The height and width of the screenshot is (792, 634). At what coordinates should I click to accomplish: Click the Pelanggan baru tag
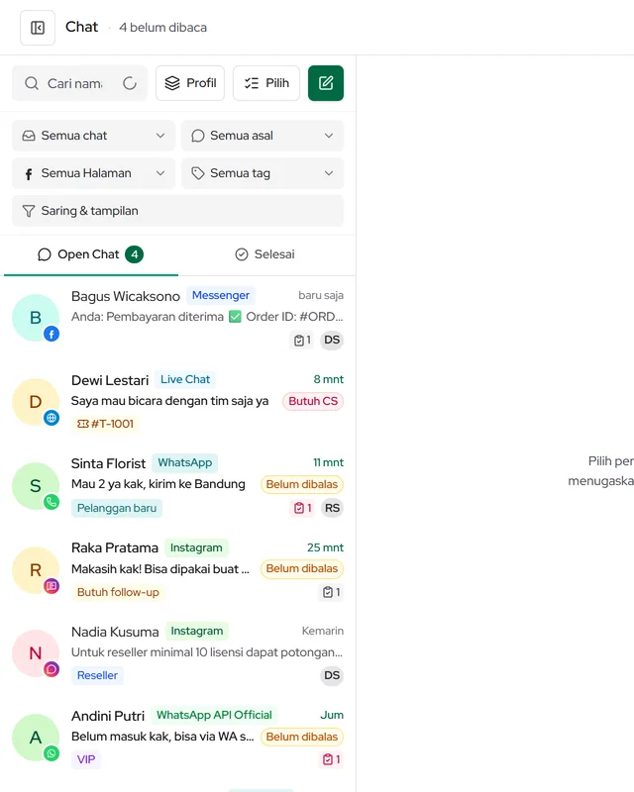pyautogui.click(x=117, y=508)
